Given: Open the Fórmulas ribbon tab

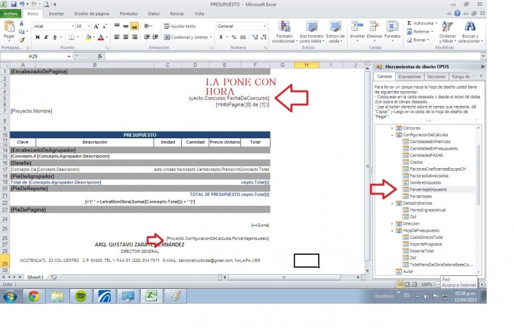Looking at the screenshot, I should coord(128,13).
